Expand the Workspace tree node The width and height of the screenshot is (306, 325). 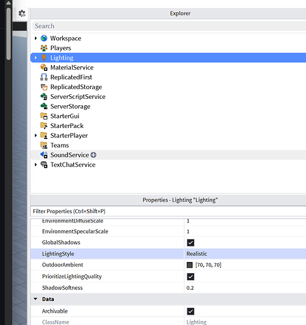click(x=36, y=38)
